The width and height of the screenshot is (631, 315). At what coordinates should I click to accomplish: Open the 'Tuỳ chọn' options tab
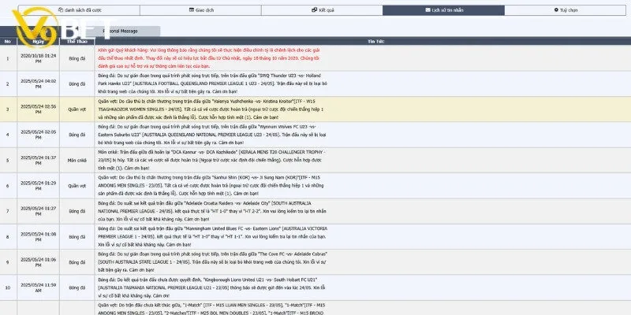(x=569, y=10)
